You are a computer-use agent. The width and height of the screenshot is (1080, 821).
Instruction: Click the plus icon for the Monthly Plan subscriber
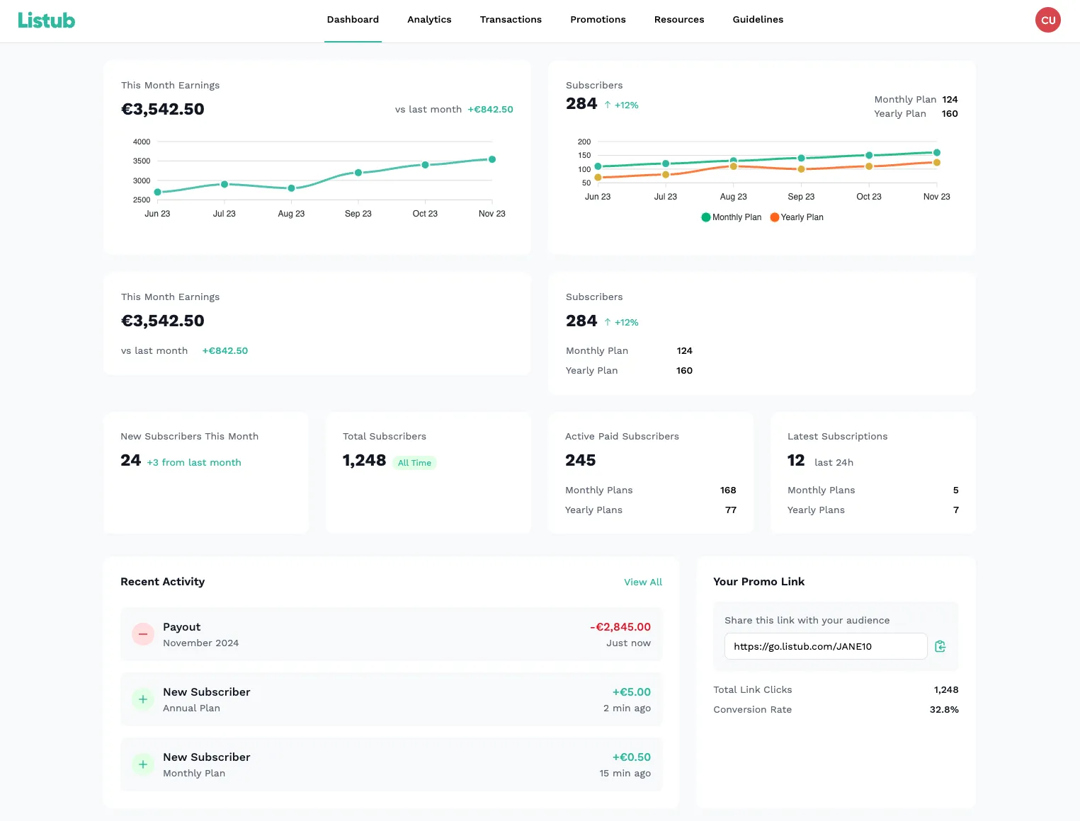142,764
